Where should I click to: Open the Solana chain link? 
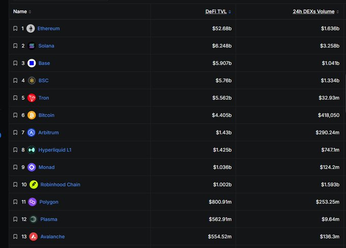pos(46,46)
